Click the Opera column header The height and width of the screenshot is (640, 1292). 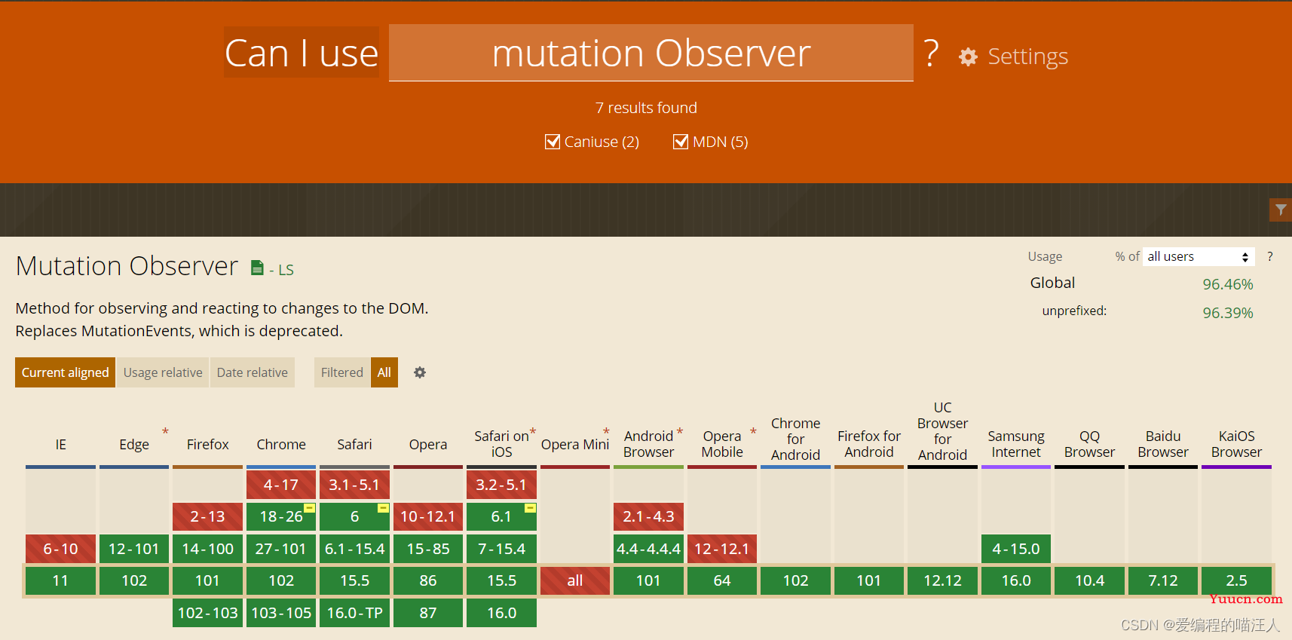428,445
